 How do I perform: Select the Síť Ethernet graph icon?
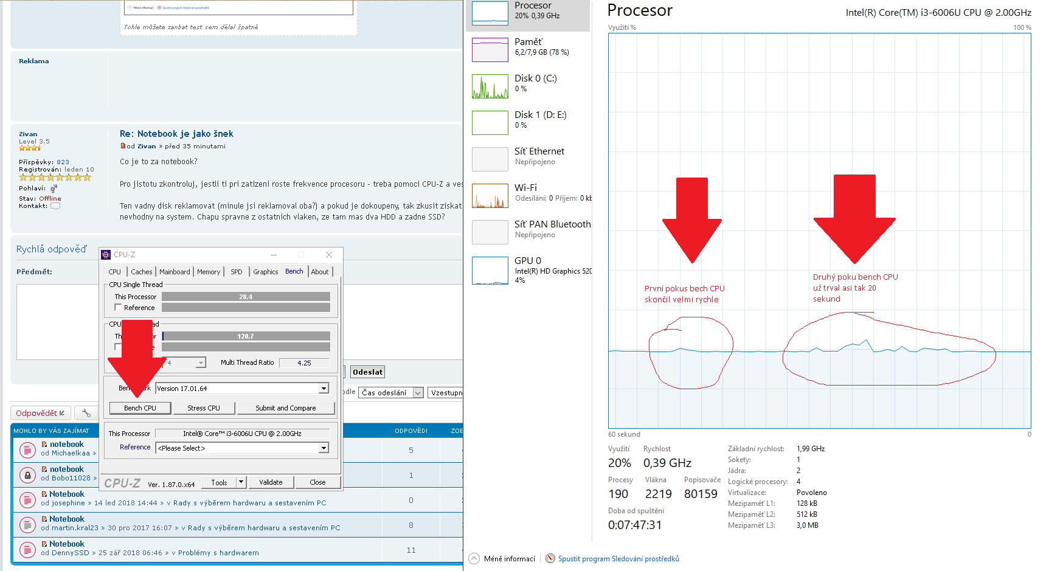(490, 159)
